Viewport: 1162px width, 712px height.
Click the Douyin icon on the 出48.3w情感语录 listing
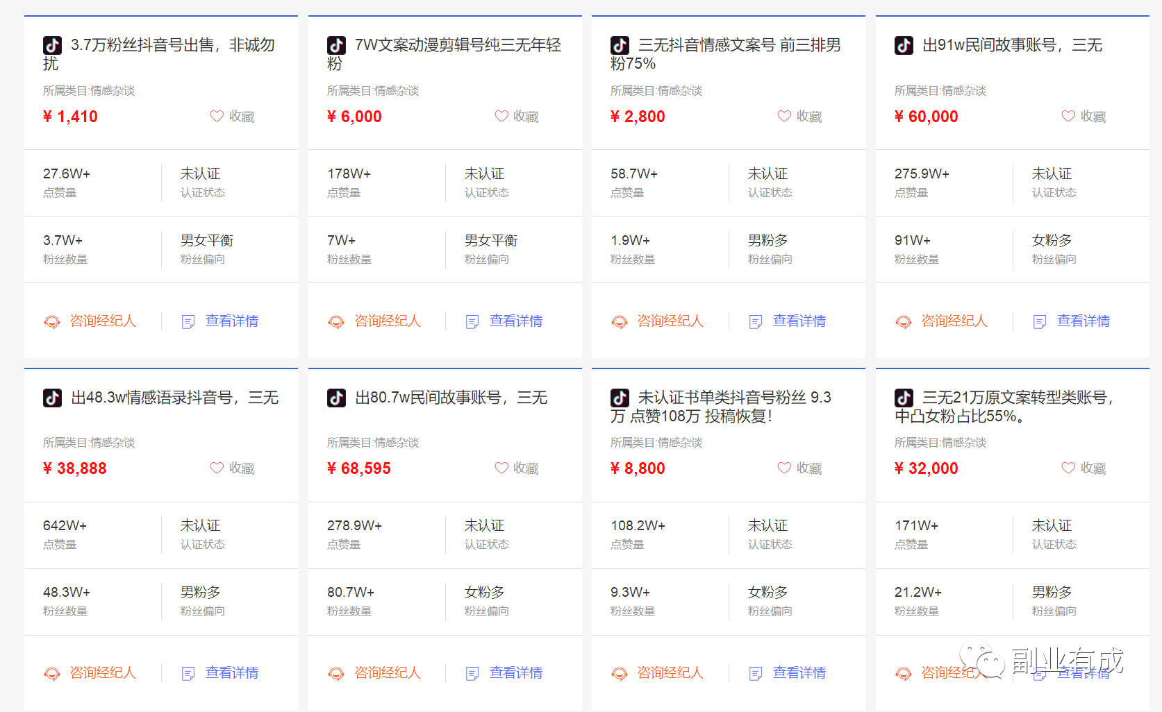pyautogui.click(x=51, y=398)
